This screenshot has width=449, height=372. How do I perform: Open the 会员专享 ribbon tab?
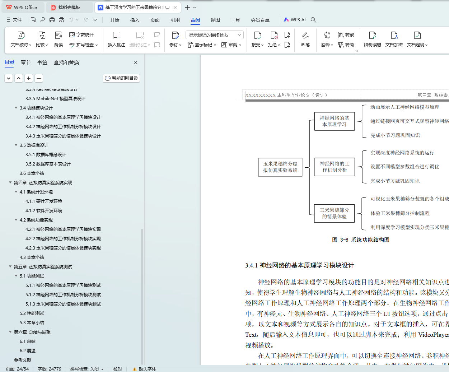(260, 20)
